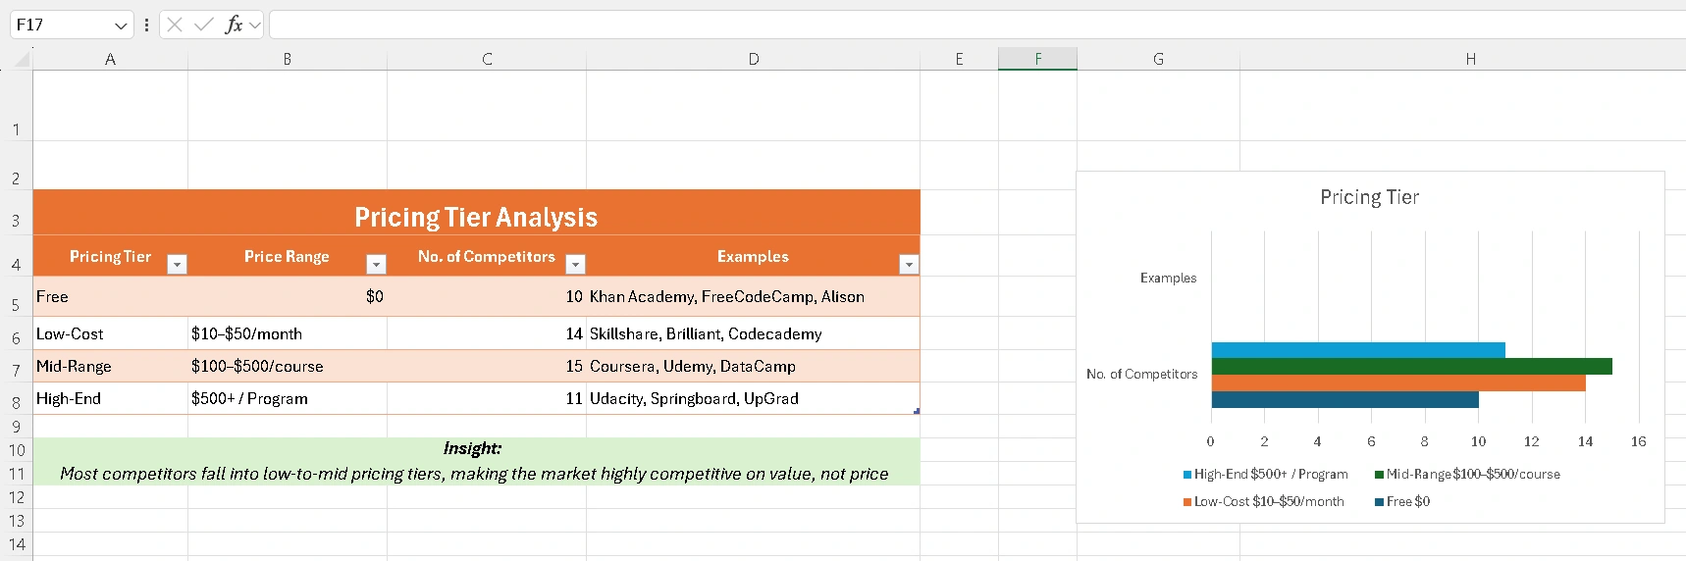Viewport: 1686px width, 561px height.
Task: Click the Insert Function fx icon
Action: coord(234,25)
